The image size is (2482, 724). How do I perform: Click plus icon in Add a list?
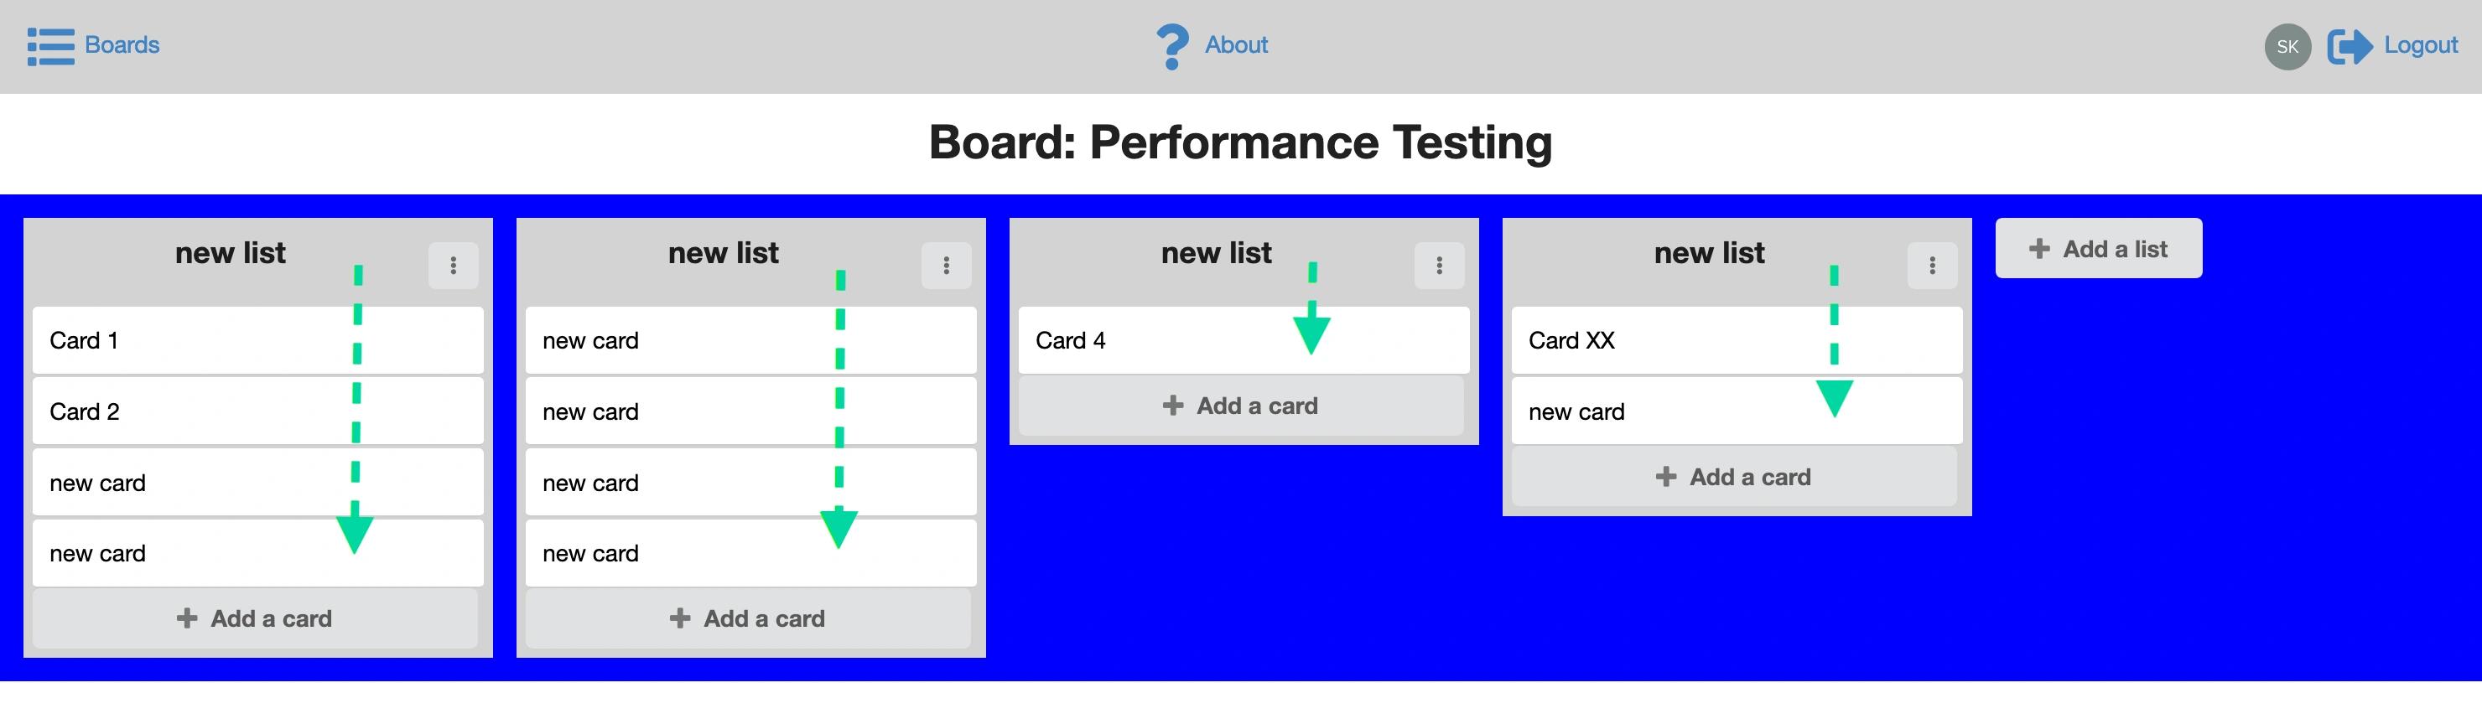2038,248
